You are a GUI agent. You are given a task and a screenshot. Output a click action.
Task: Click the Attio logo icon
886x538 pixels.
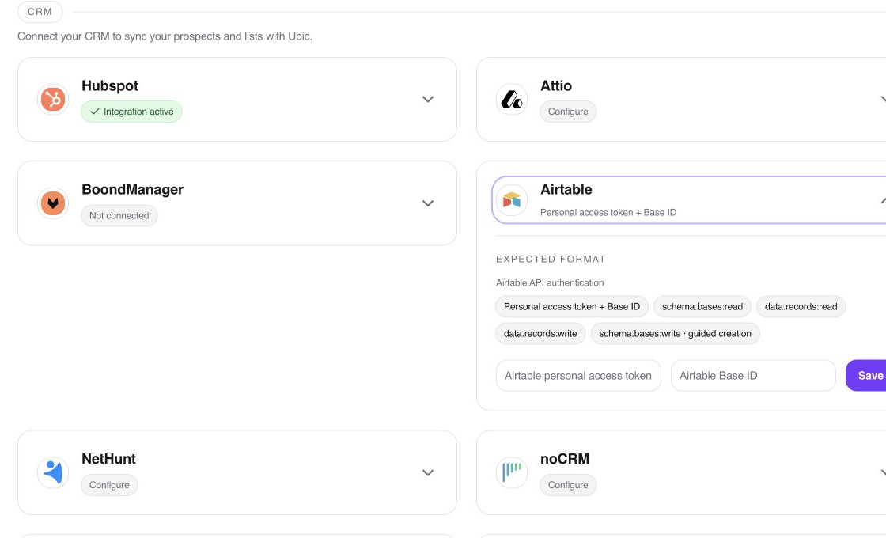coord(512,100)
